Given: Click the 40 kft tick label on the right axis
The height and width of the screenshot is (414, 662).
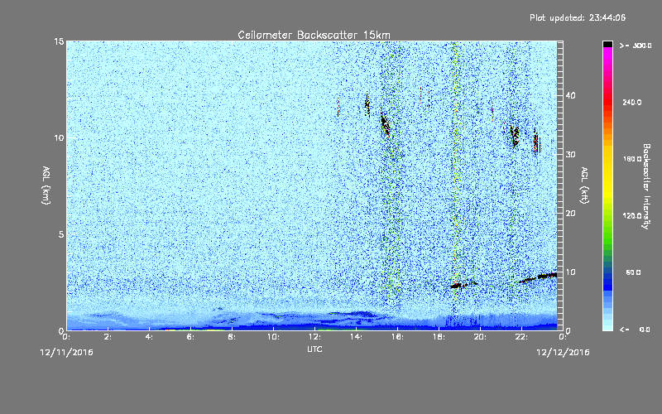Looking at the screenshot, I should point(570,95).
